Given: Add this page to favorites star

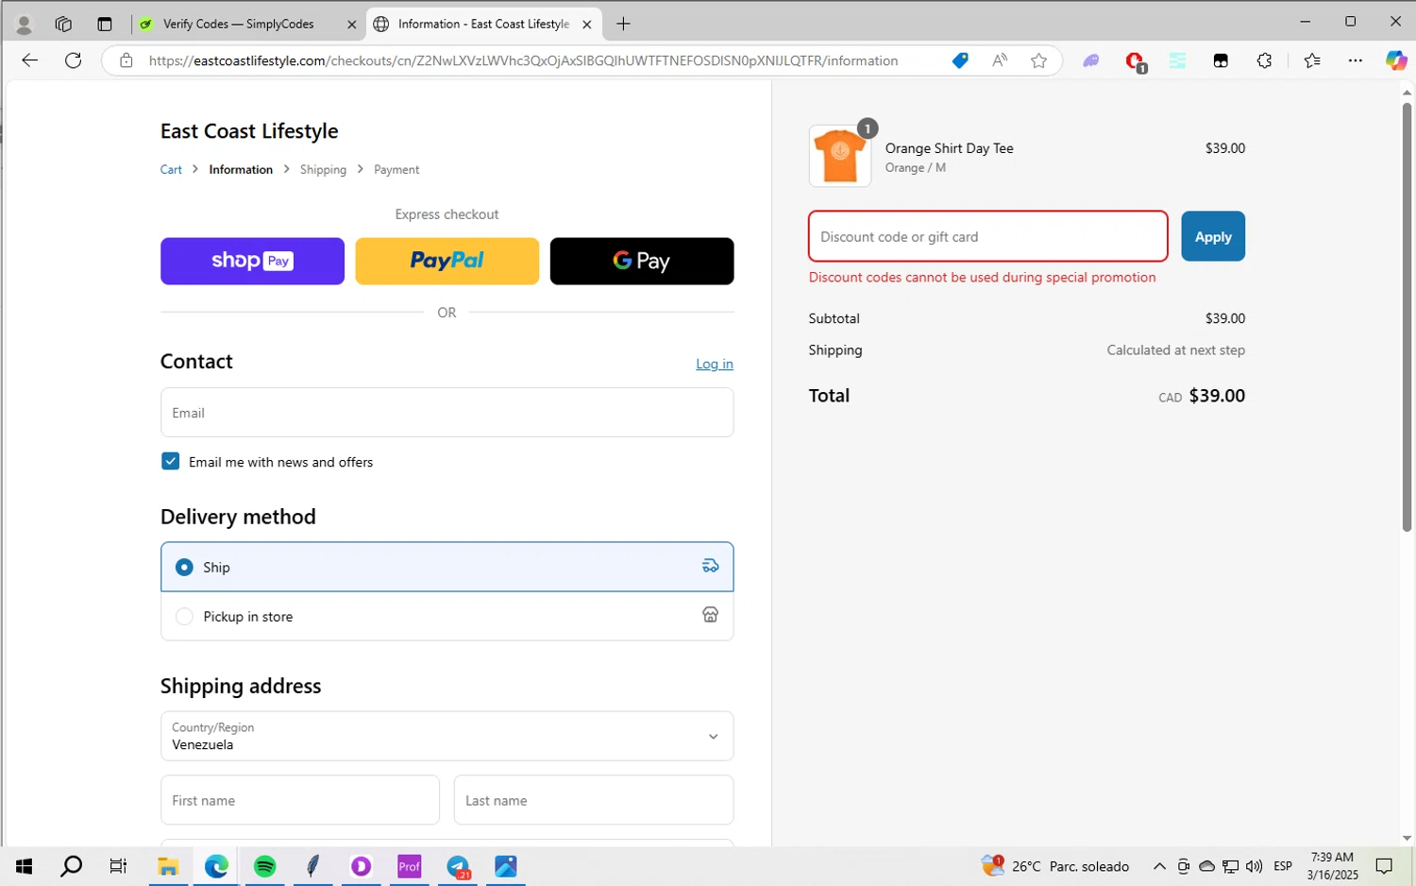Looking at the screenshot, I should [1038, 60].
